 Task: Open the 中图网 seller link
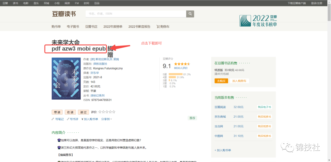coord(219,136)
